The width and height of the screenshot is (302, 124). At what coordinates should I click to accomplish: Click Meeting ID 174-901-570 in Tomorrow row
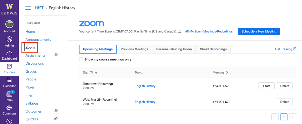pyautogui.click(x=221, y=86)
